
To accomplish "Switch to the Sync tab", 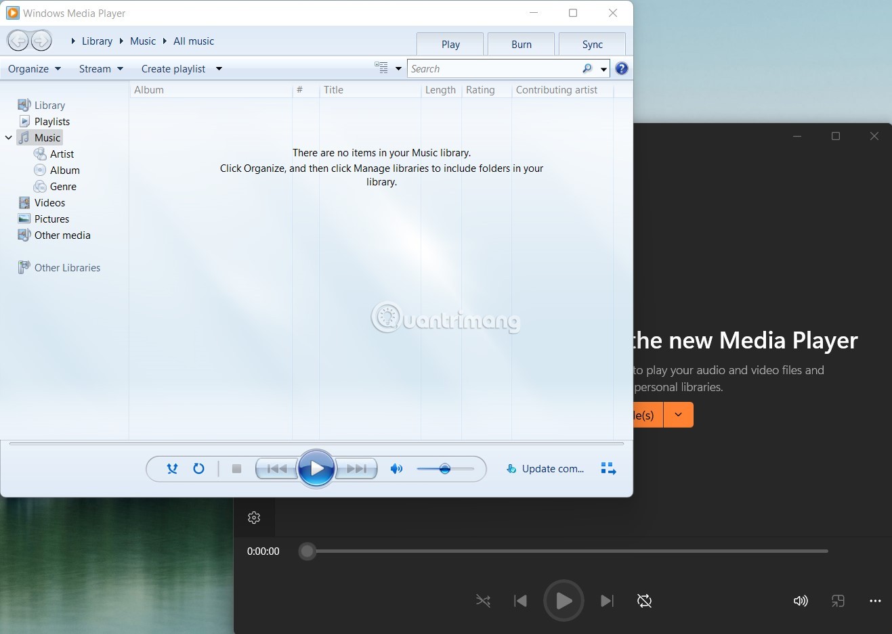I will (593, 44).
